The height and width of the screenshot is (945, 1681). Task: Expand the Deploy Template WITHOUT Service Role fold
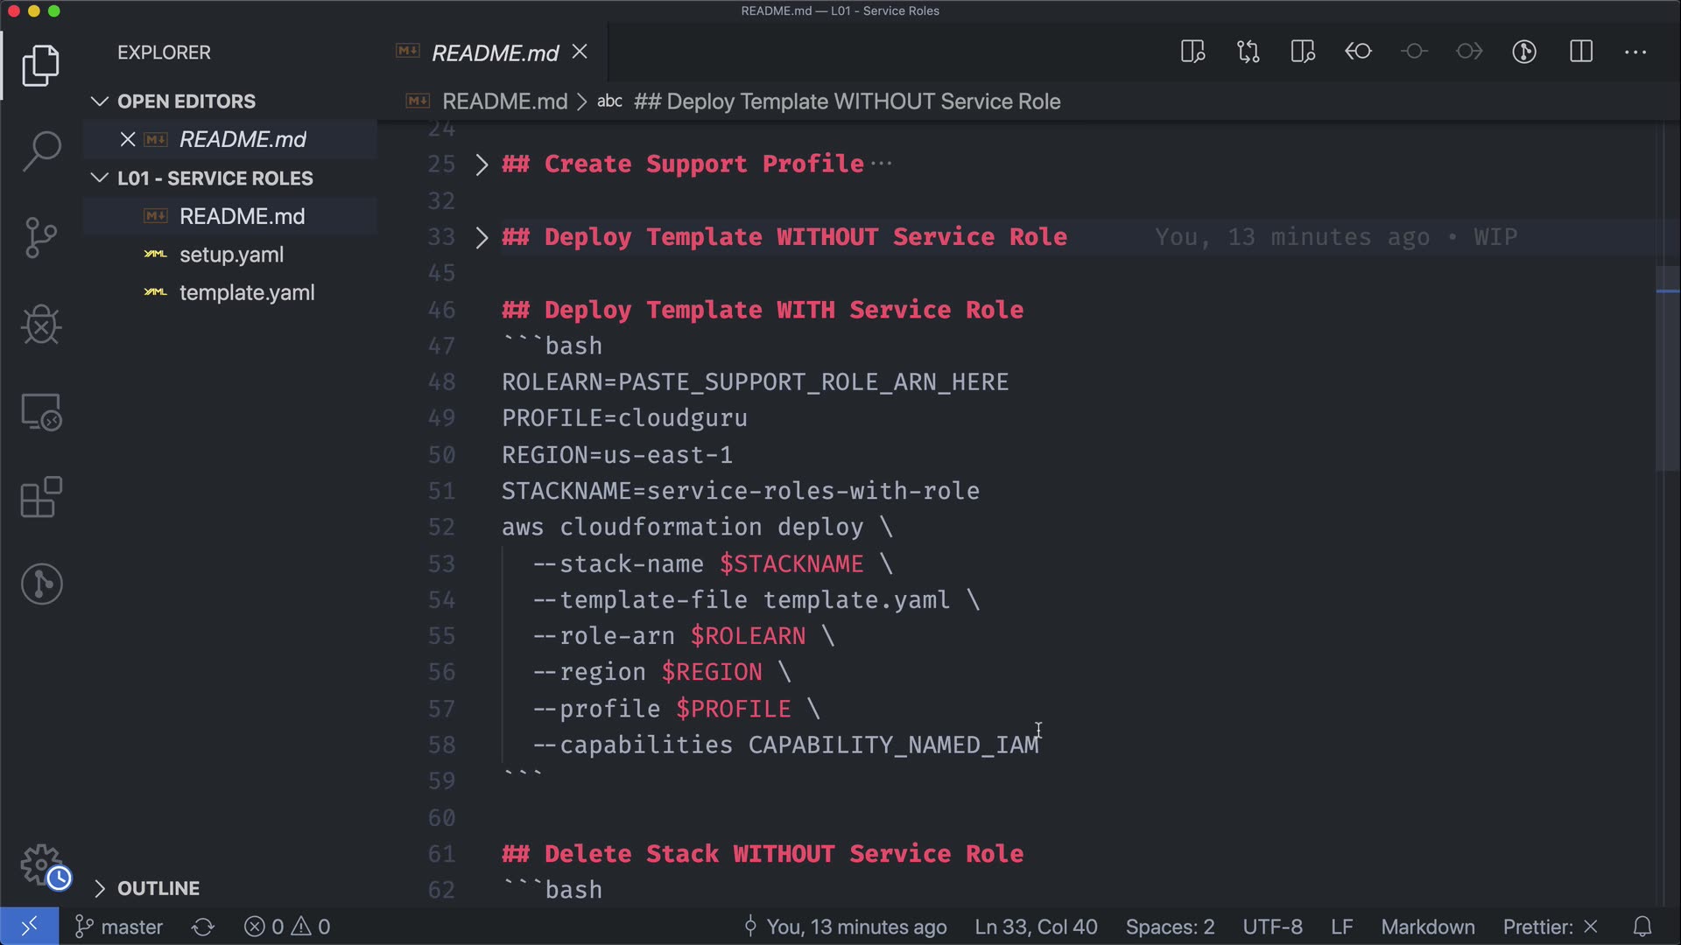tap(482, 237)
